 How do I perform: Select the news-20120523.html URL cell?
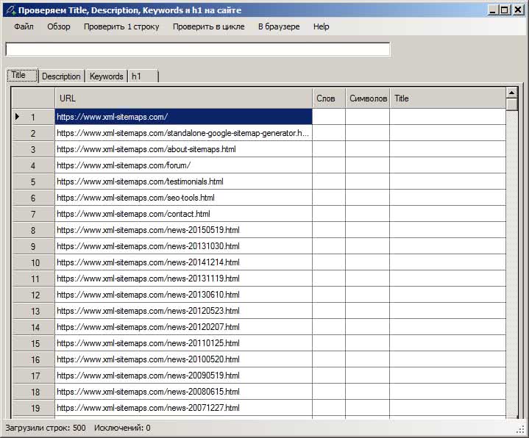point(183,311)
